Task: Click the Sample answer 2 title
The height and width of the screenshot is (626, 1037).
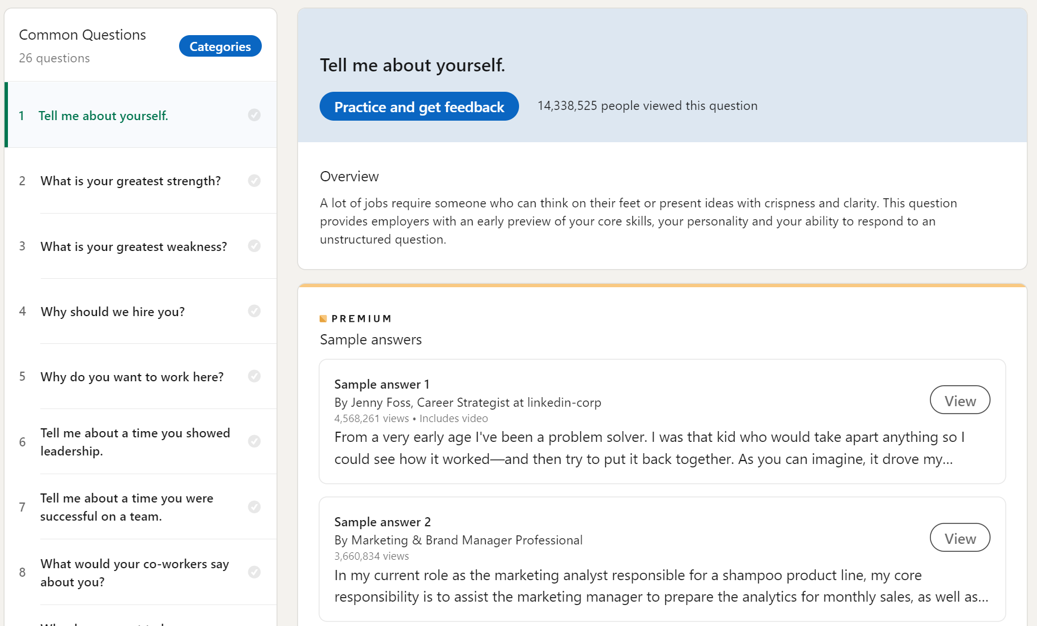Action: 382,522
